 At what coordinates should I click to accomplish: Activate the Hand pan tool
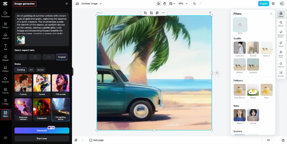pos(164,4)
